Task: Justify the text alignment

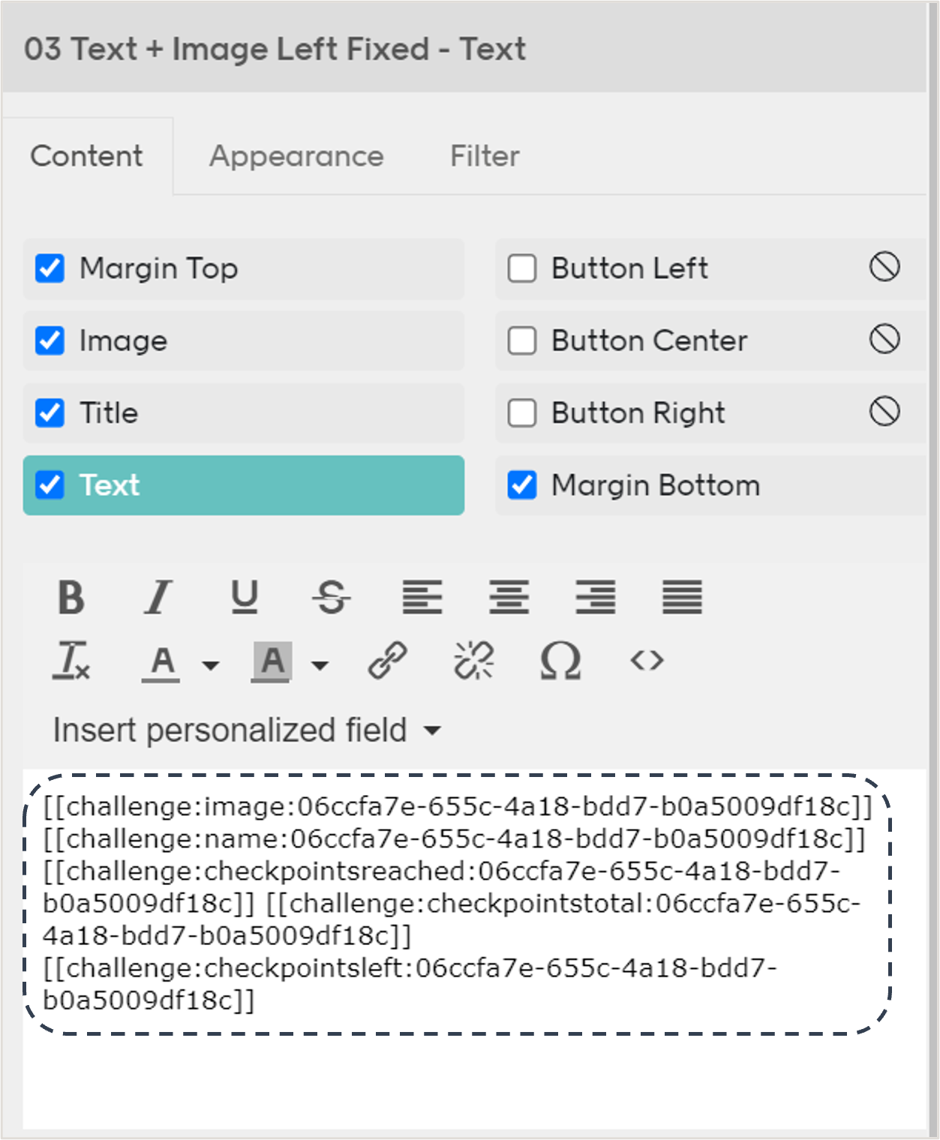Action: [682, 598]
